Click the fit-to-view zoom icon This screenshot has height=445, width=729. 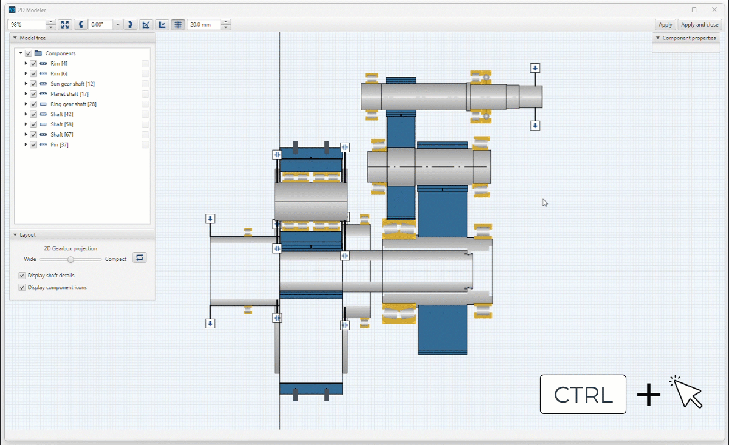(65, 25)
